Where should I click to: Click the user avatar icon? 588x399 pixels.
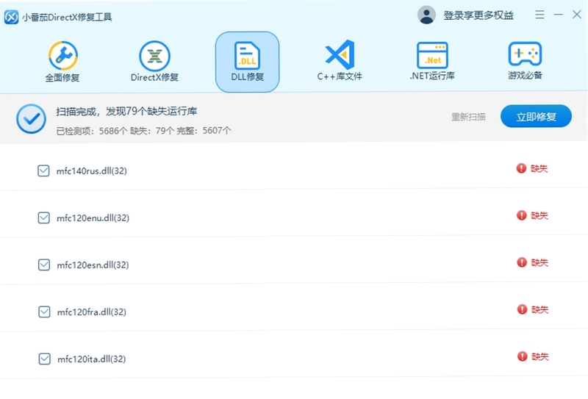click(426, 15)
